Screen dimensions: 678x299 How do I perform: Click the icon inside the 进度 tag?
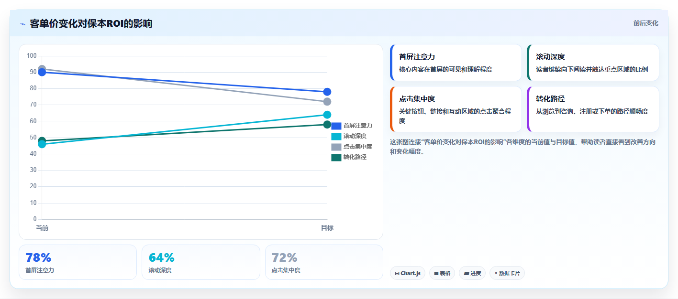[467, 274]
